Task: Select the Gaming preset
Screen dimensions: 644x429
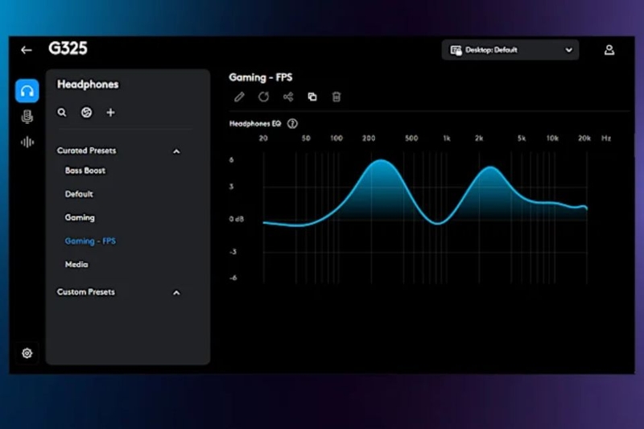Action: [x=80, y=218]
